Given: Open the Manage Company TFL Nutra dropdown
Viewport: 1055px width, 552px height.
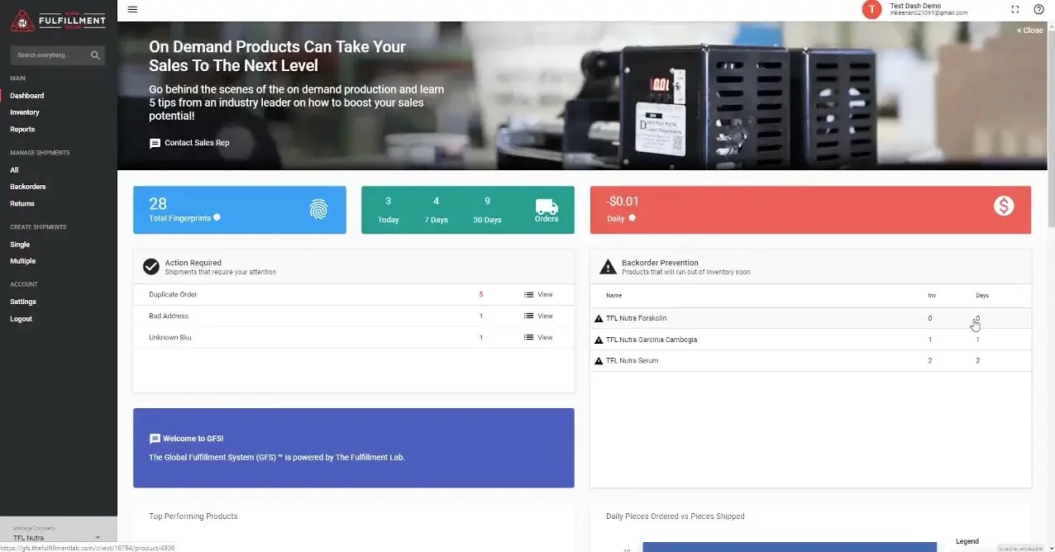Looking at the screenshot, I should point(58,535).
